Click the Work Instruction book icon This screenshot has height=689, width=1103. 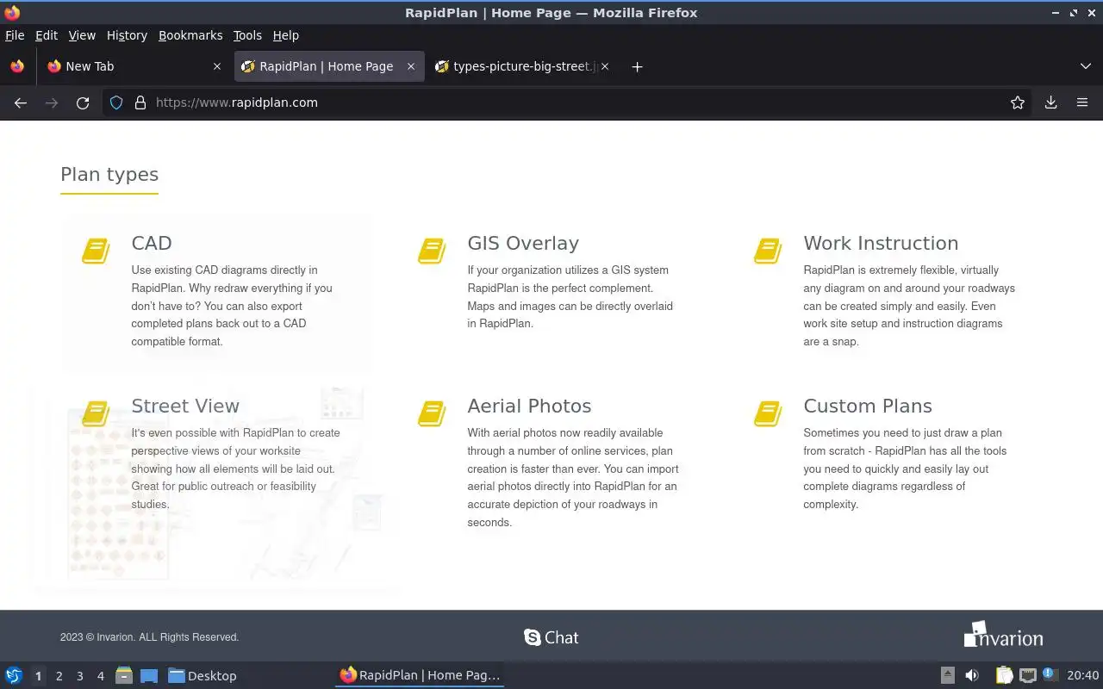click(768, 251)
